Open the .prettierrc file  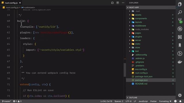click(151, 66)
